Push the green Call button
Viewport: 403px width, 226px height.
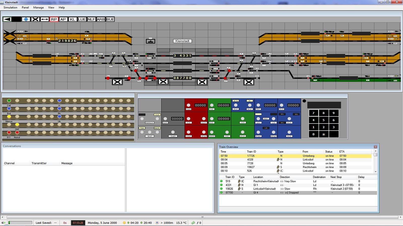point(9,101)
